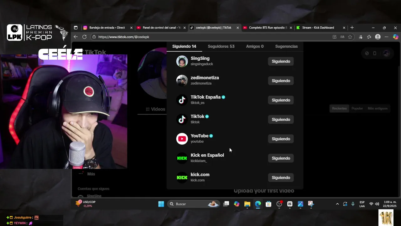Open the Copilot sidebar icon
The image size is (401, 226).
[x=395, y=37]
